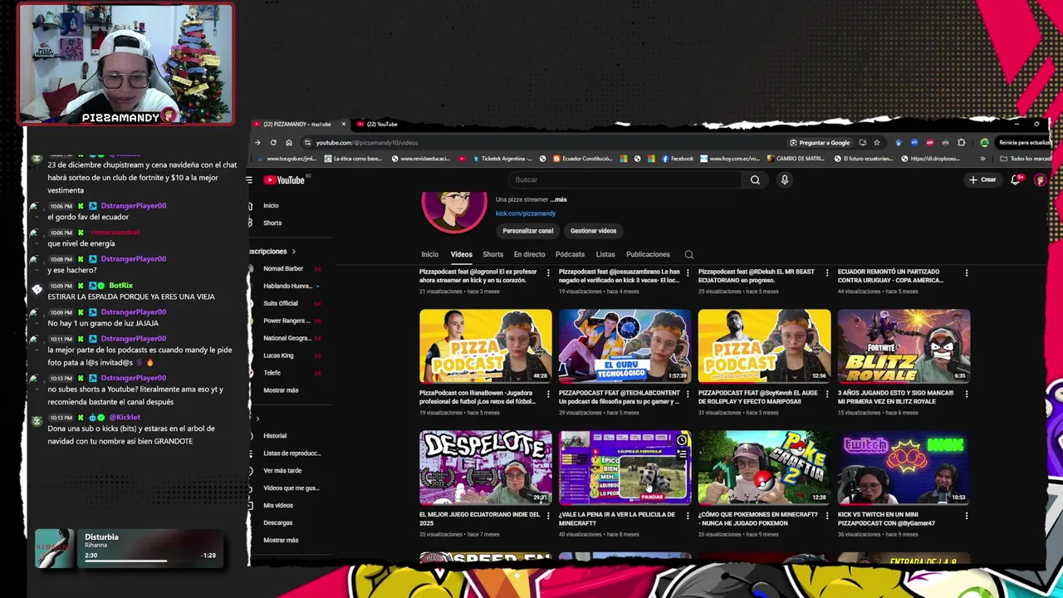Expand channel description '...más'

click(x=558, y=199)
